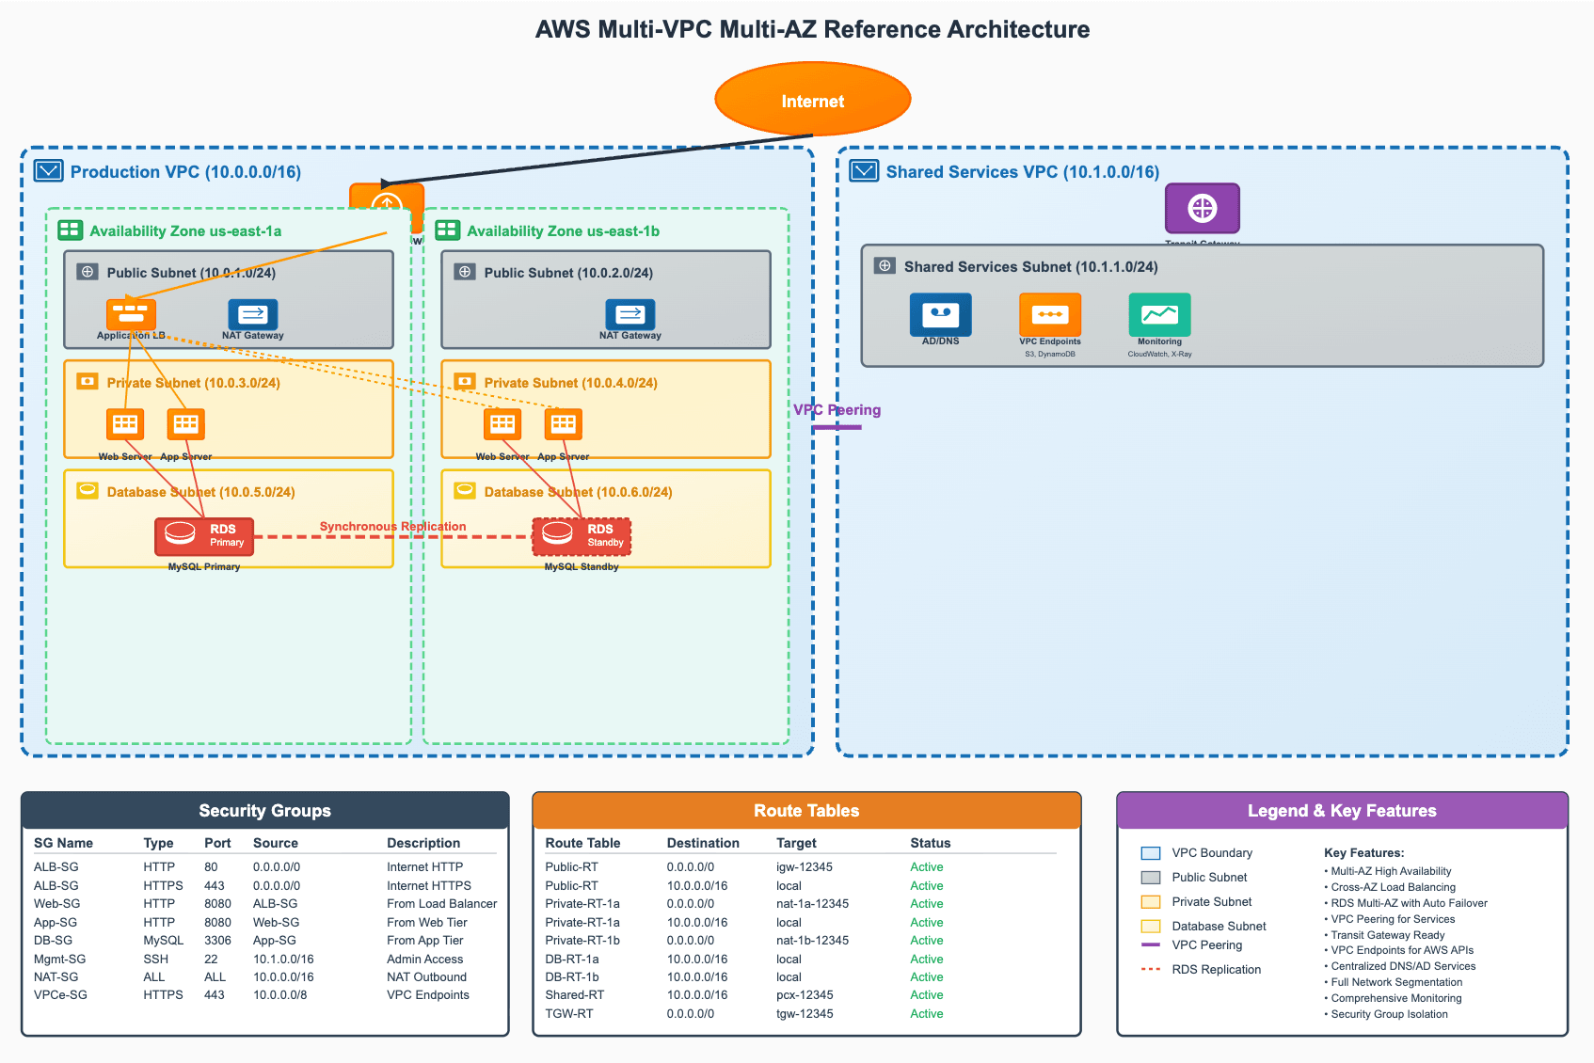Click the App Server icon in subnet 10.0.4.0/24
The height and width of the screenshot is (1063, 1594).
(x=563, y=424)
